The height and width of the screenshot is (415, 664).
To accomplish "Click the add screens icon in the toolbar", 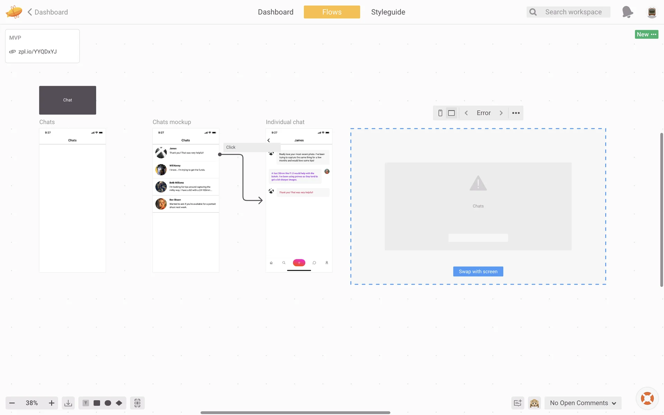I will pos(137,403).
